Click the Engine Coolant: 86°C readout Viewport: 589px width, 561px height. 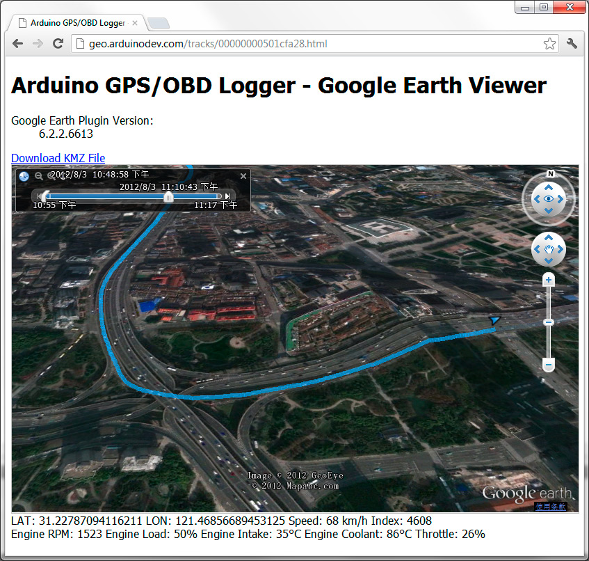tap(358, 535)
